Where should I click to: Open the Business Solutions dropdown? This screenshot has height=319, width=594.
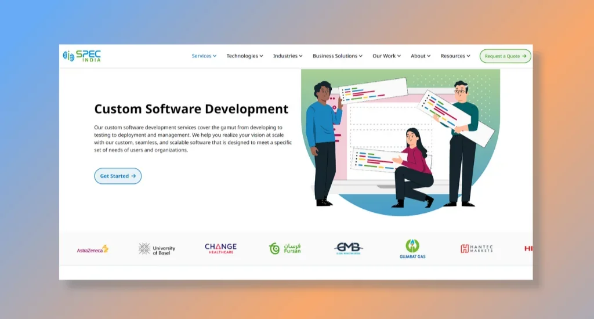click(338, 56)
